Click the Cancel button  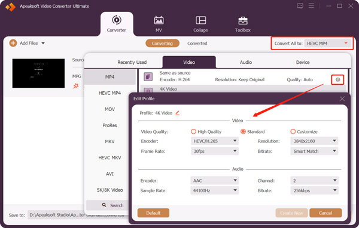(325, 213)
